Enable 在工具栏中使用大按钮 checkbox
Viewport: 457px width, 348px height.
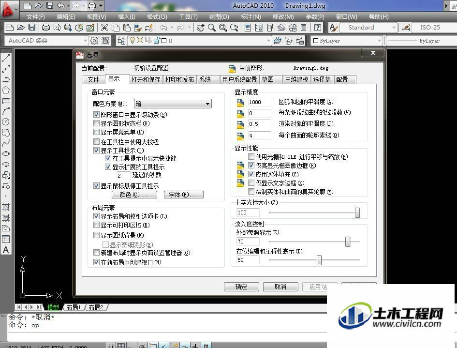pyautogui.click(x=96, y=142)
